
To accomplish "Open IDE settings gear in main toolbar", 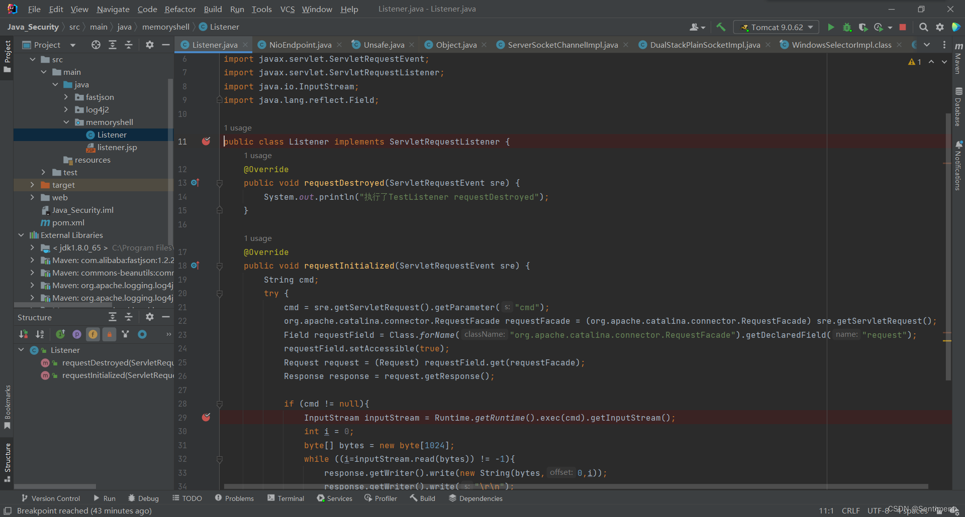I will click(x=939, y=27).
